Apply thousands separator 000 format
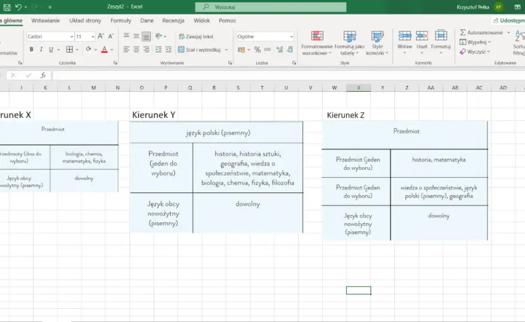Image resolution: width=525 pixels, height=322 pixels. (x=267, y=49)
